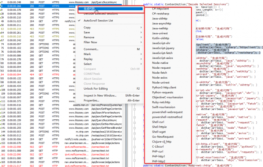Expand the Save submenu arrow
Viewport: 263px width, 167px height.
tap(141, 32)
